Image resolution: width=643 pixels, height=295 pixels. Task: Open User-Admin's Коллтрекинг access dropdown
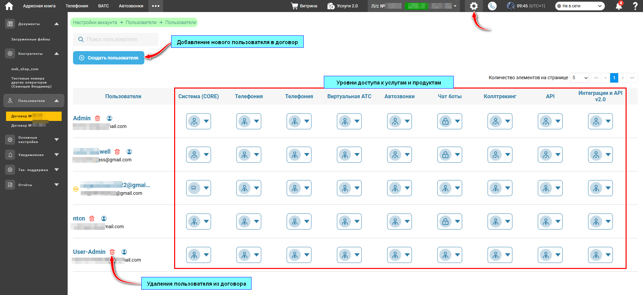click(500, 255)
